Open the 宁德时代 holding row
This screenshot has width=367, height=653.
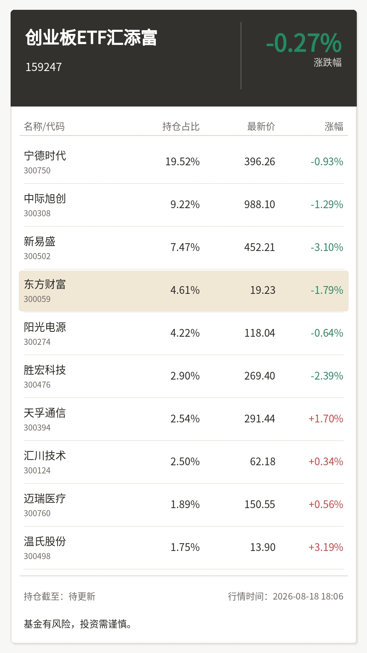(183, 162)
